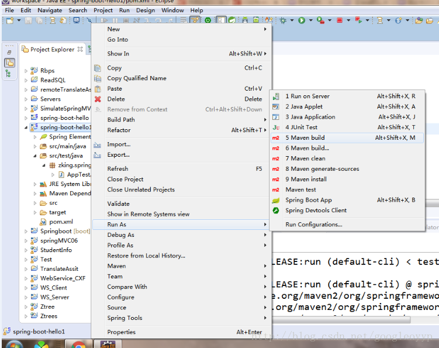Image resolution: width=439 pixels, height=348 pixels.
Task: Choose Close Project in context menu
Action: [x=181, y=180]
